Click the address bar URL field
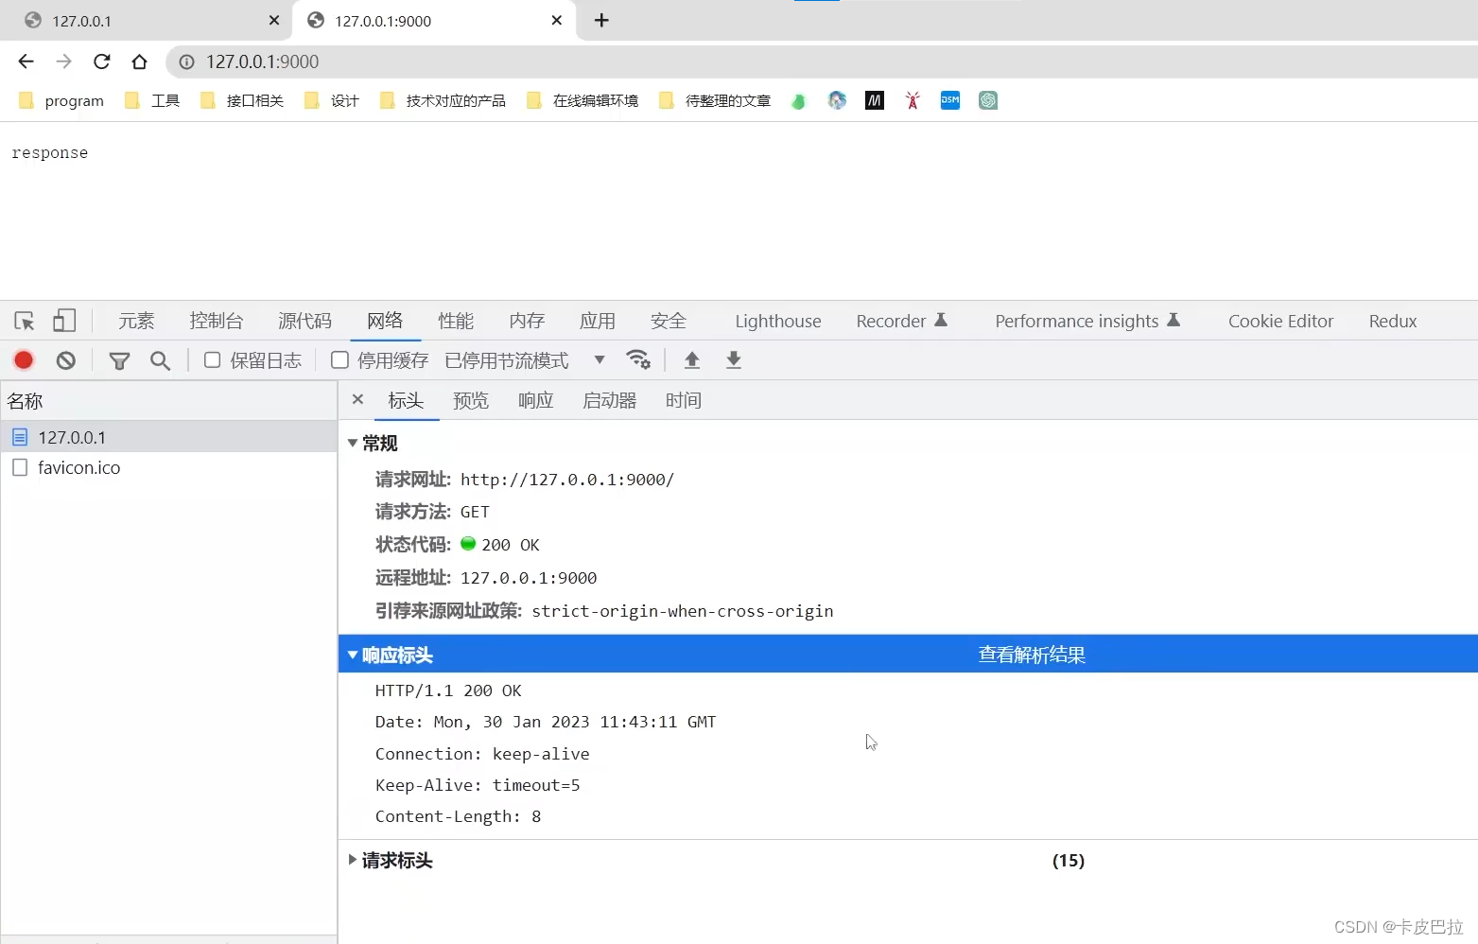Viewport: 1478px width, 944px height. coord(823,61)
